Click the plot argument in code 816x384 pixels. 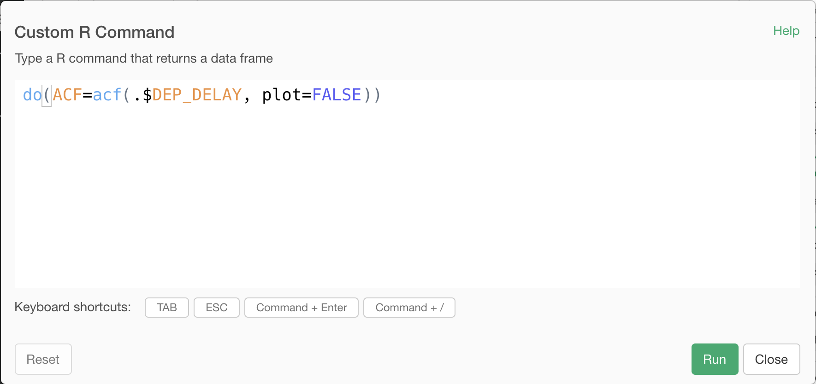tap(281, 95)
